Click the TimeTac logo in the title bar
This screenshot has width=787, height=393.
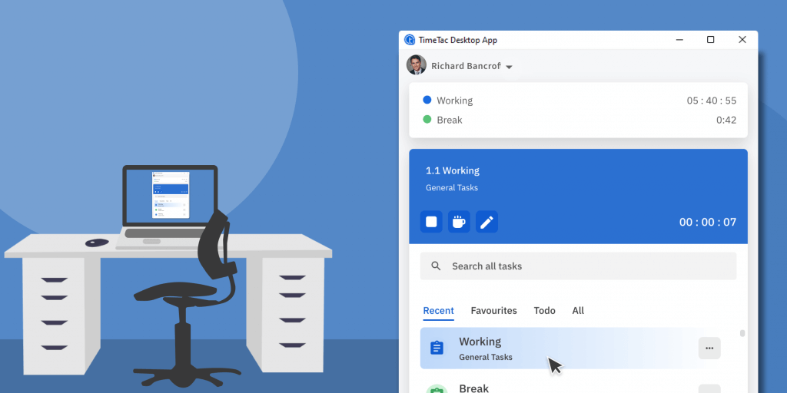(x=410, y=40)
